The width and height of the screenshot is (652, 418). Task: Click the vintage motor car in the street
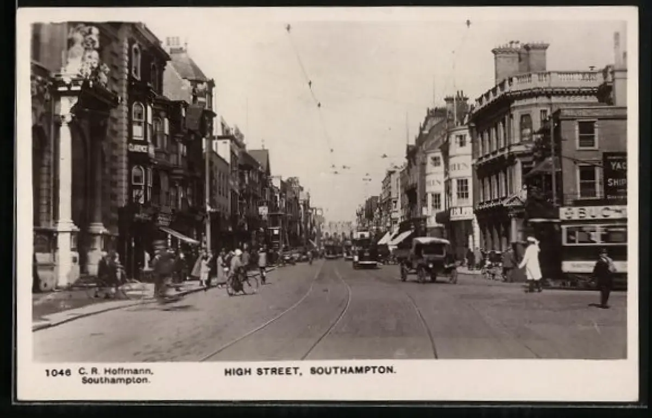pyautogui.click(x=429, y=260)
